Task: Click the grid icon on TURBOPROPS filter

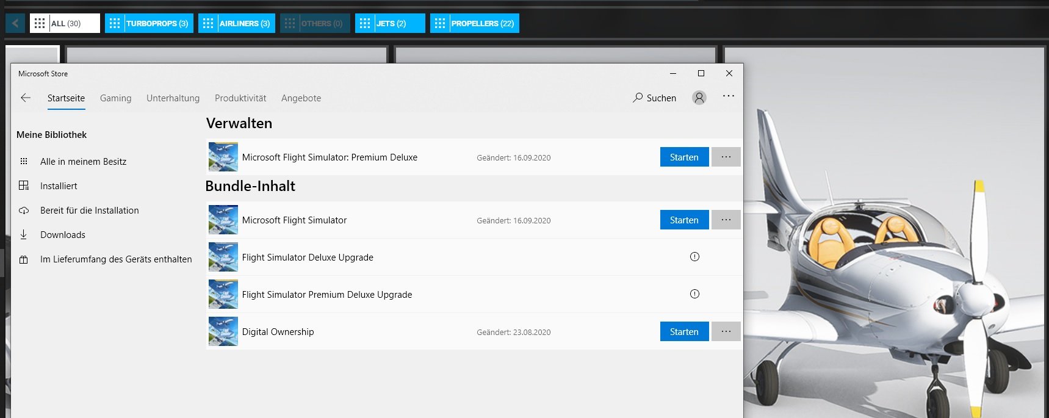Action: 115,23
